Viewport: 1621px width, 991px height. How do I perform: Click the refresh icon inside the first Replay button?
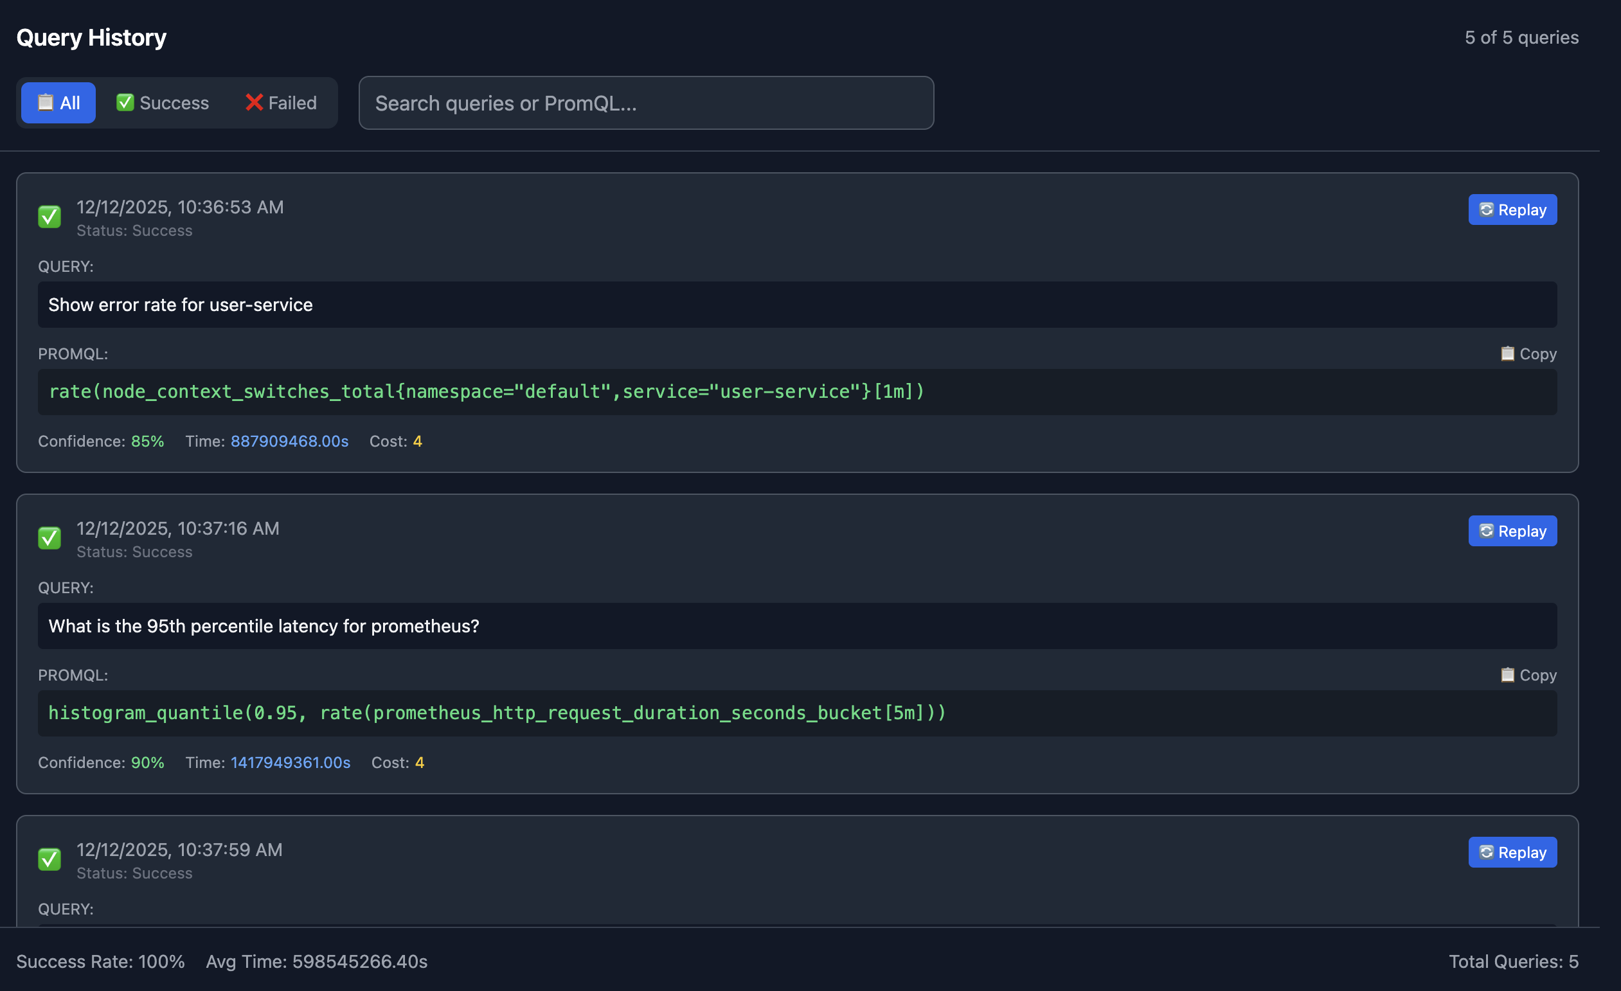tap(1486, 209)
